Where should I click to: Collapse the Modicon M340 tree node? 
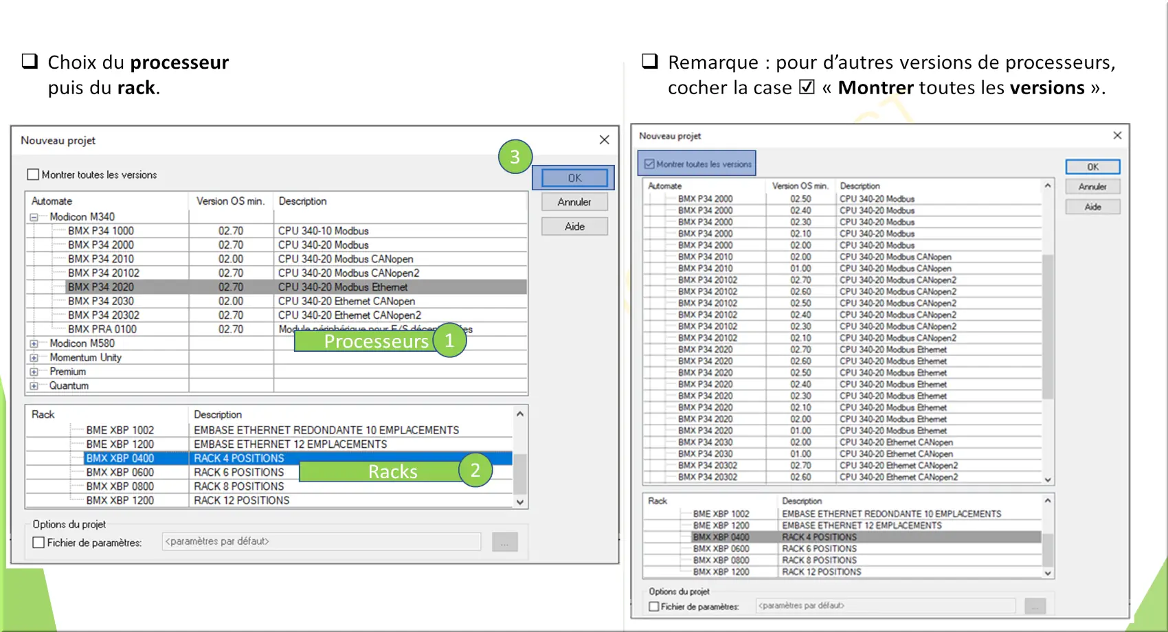coord(34,217)
